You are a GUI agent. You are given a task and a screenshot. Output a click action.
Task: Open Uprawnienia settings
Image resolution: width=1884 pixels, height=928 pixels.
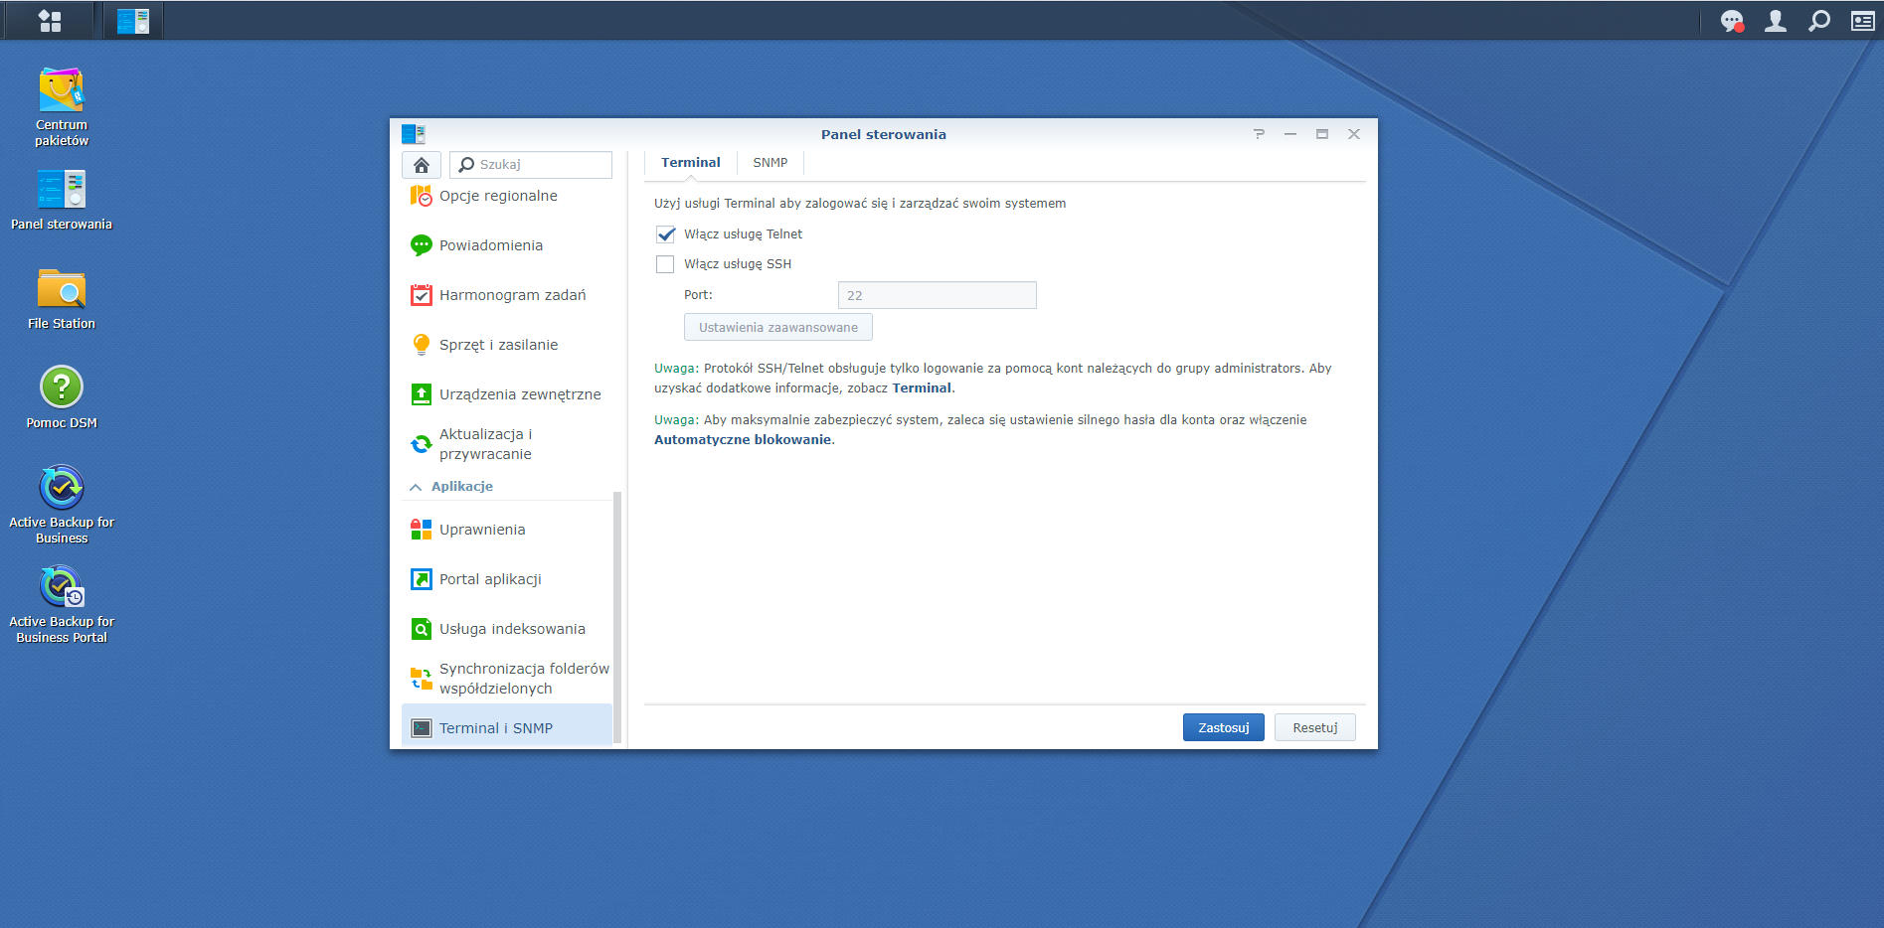[x=507, y=530]
